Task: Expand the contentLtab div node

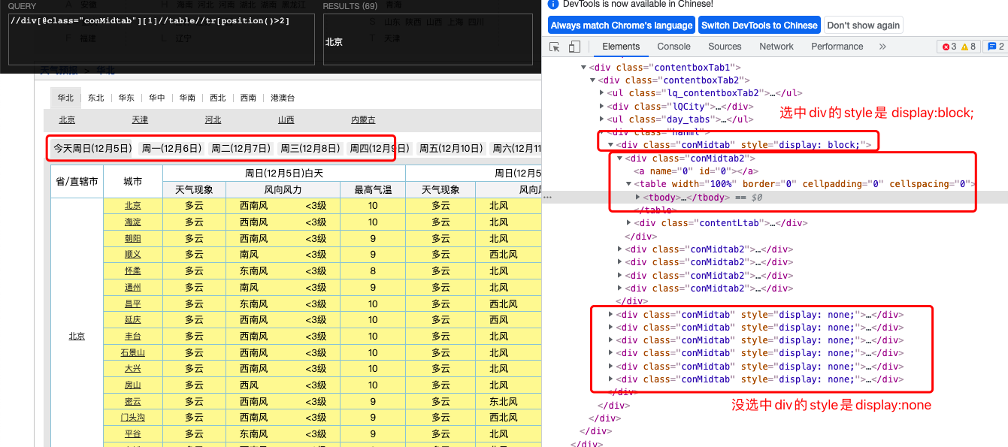Action: [x=629, y=223]
